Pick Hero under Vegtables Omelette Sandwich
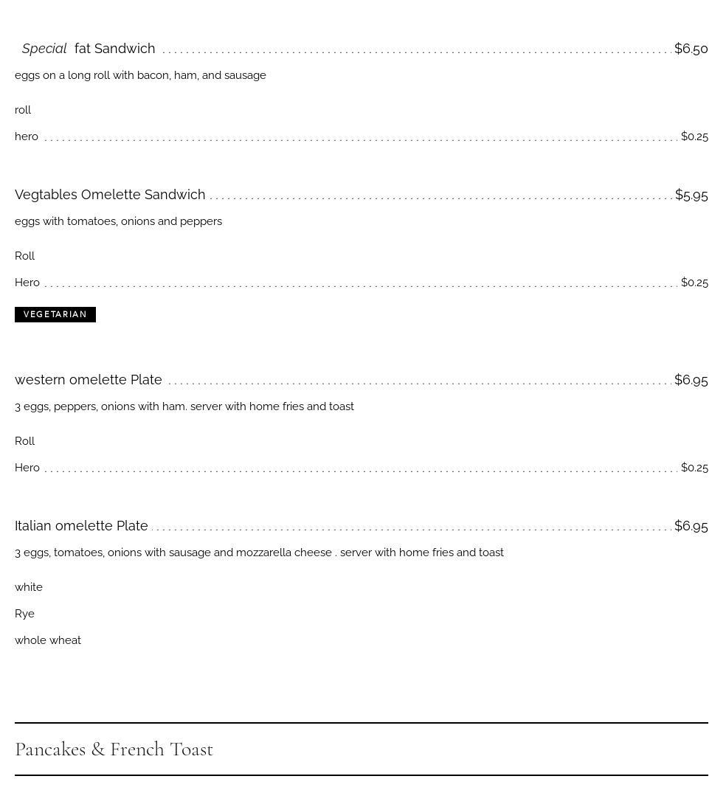This screenshot has height=807, width=712. click(x=27, y=283)
